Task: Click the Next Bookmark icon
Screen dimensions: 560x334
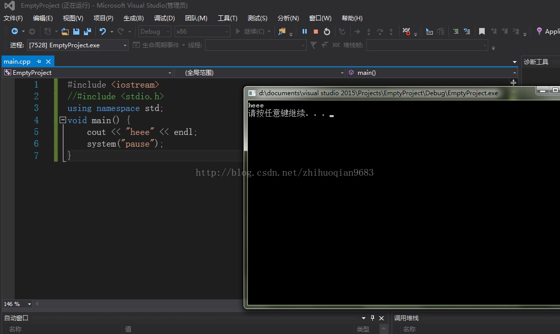Action: tap(505, 32)
